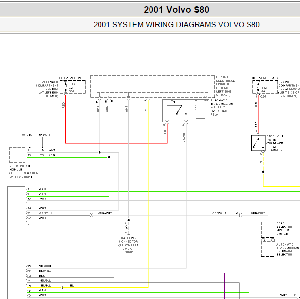Click the "GRN/BLK" label at pin 21
Image resolution: width=300 pixels, height=299 pixels.
[46, 213]
